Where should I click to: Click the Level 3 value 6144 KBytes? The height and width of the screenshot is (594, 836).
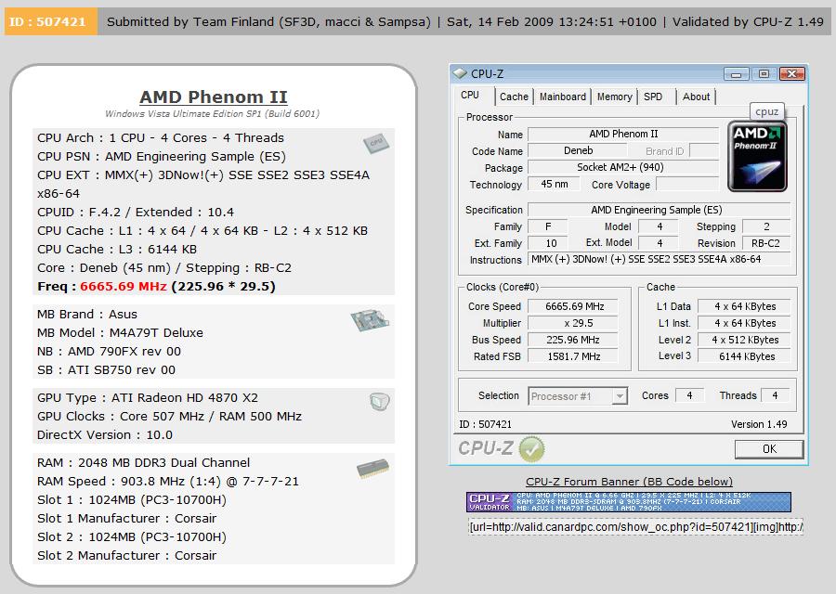(x=744, y=356)
